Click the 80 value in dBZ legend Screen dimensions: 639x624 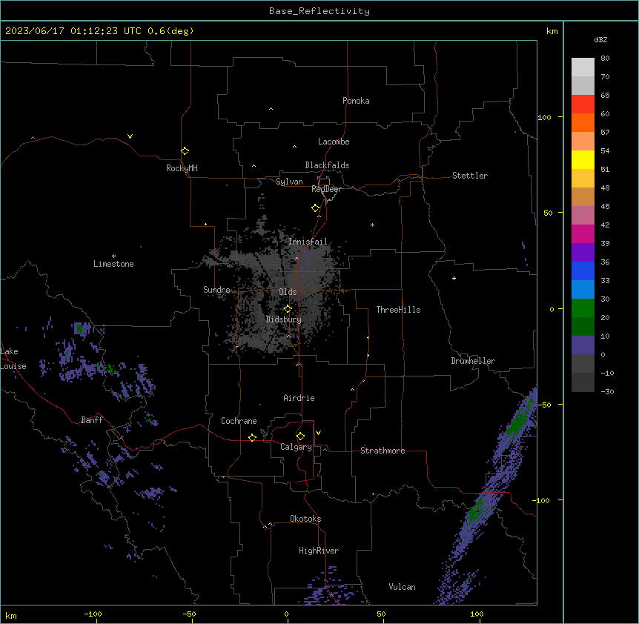pyautogui.click(x=605, y=59)
